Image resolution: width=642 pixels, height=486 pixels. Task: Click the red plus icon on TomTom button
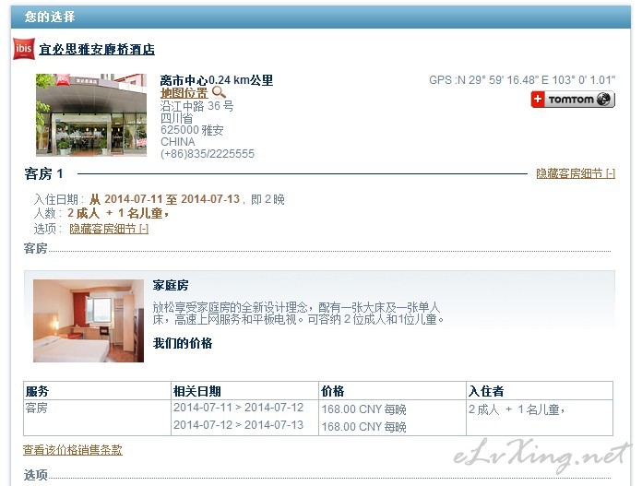538,100
